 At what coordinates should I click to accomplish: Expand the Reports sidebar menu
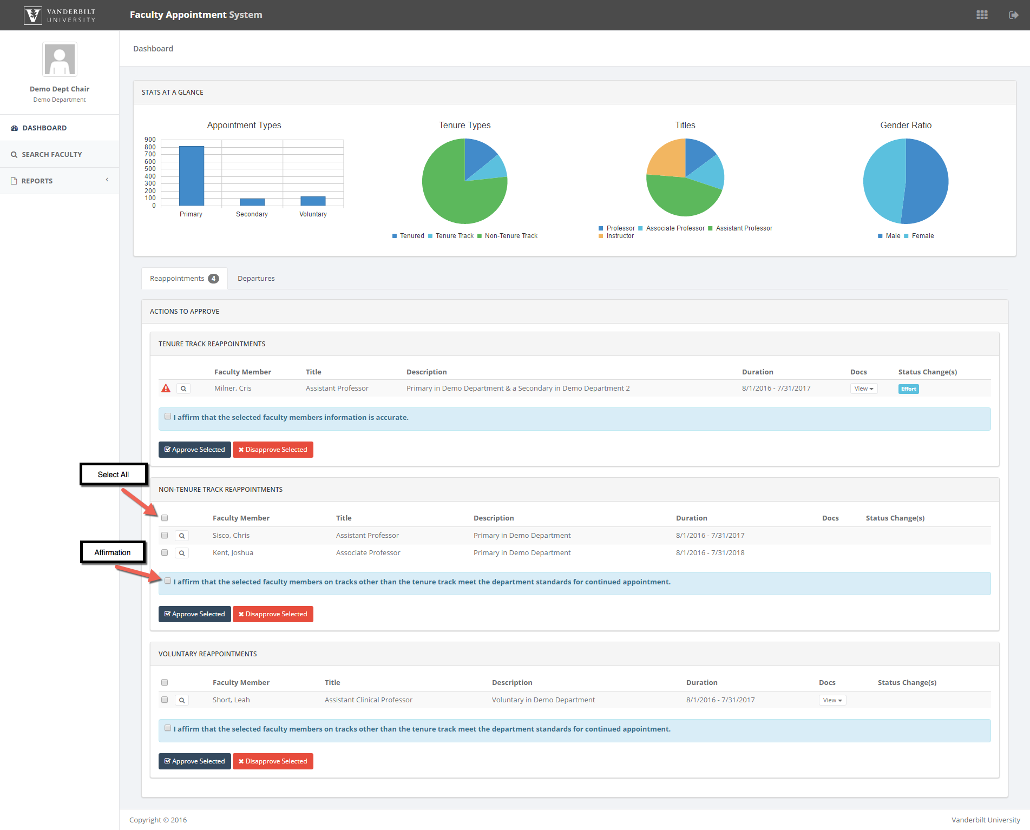[x=60, y=181]
